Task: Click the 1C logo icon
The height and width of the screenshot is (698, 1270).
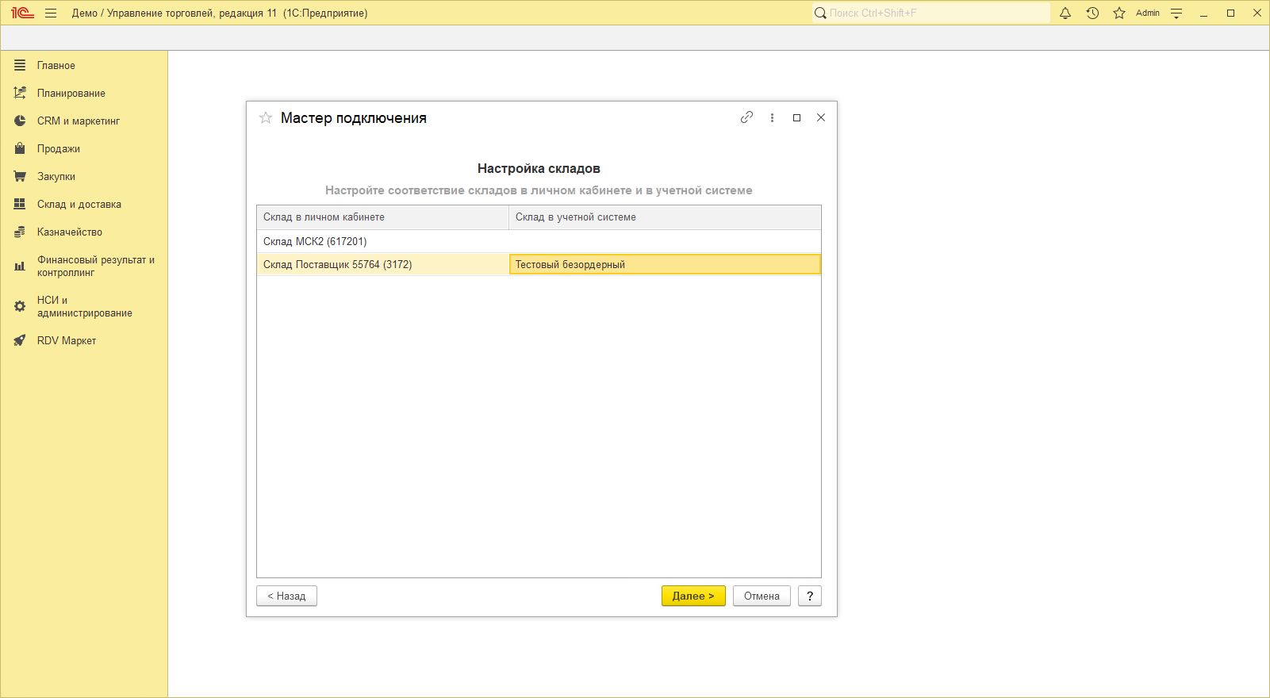Action: click(x=22, y=13)
